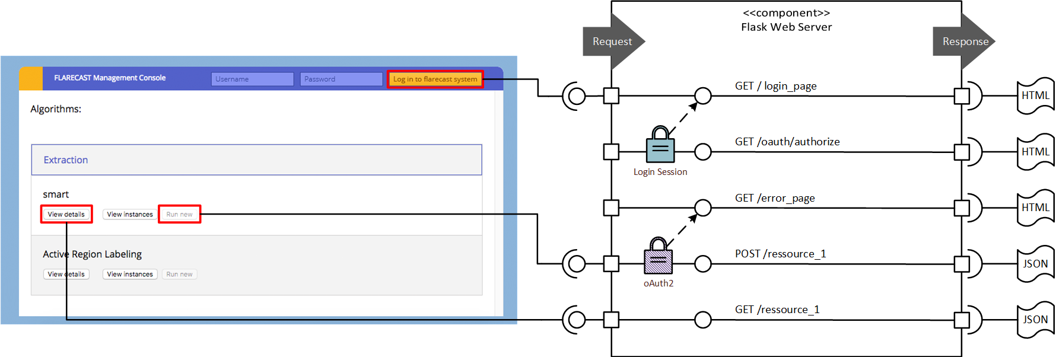Open View details for the smart algorithm

pos(66,214)
